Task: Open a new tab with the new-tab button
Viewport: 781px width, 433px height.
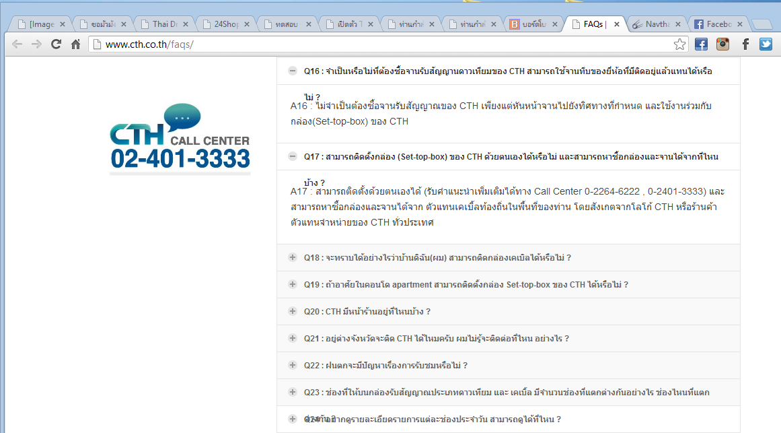Action: coord(761,24)
